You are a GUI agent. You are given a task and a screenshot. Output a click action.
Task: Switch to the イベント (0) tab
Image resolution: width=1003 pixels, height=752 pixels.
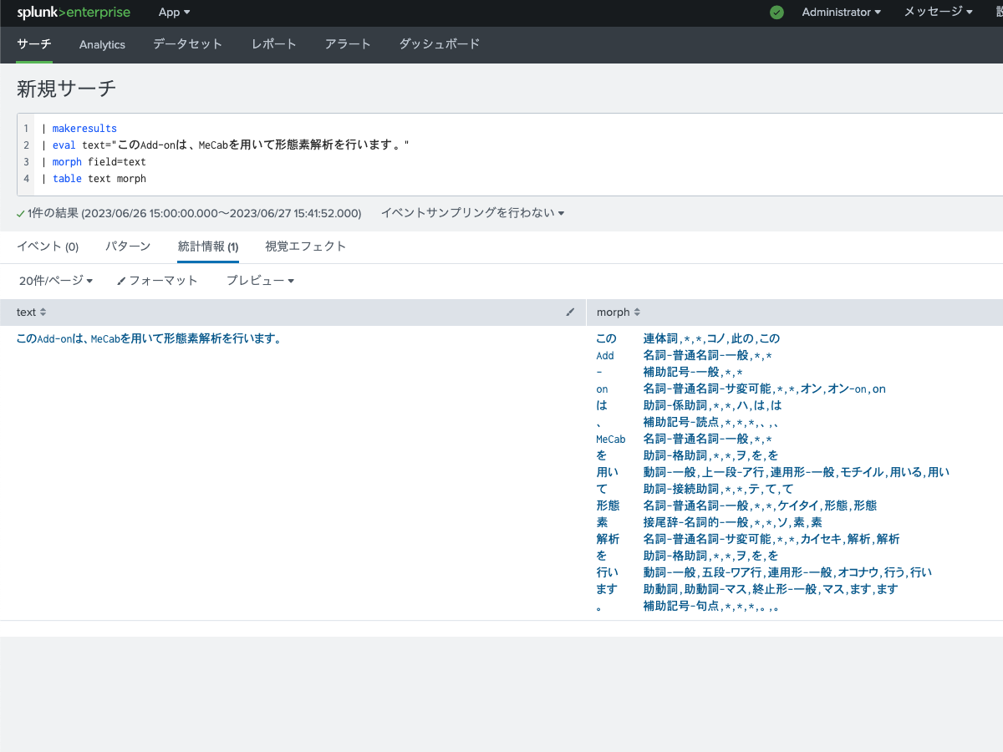point(48,246)
